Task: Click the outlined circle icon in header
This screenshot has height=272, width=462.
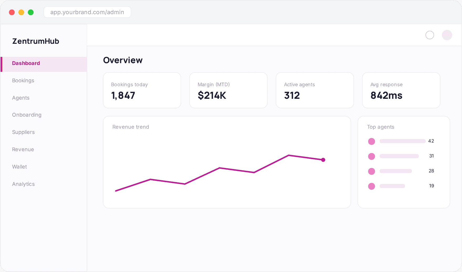Action: pyautogui.click(x=430, y=35)
